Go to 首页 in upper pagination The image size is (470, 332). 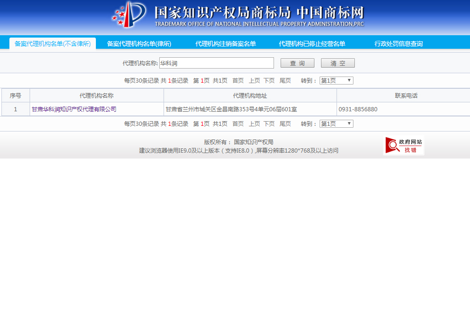coord(238,80)
